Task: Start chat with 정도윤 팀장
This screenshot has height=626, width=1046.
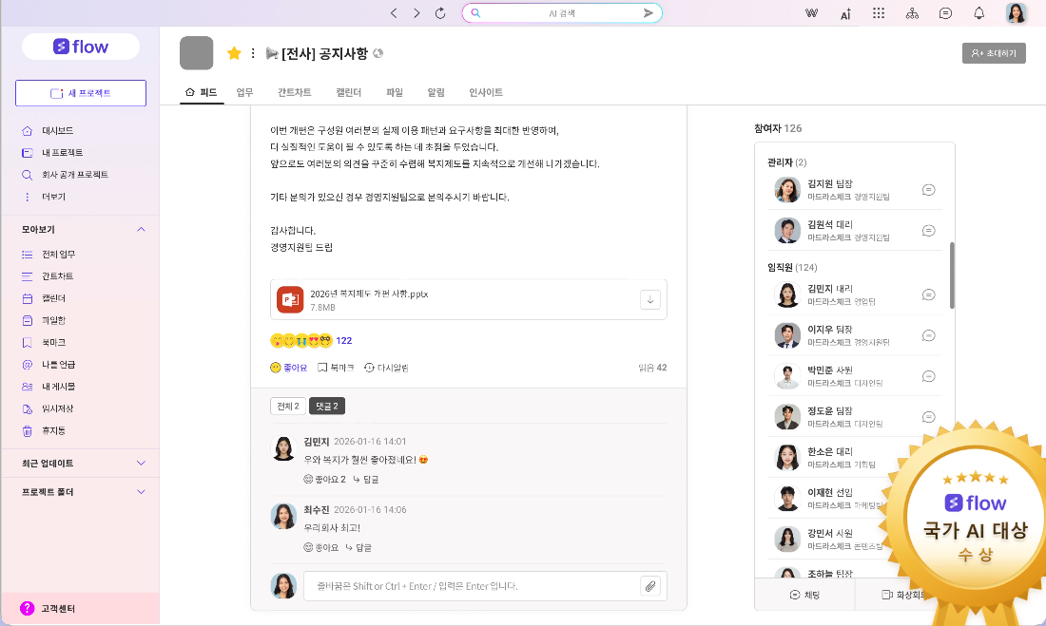Action: (x=928, y=417)
